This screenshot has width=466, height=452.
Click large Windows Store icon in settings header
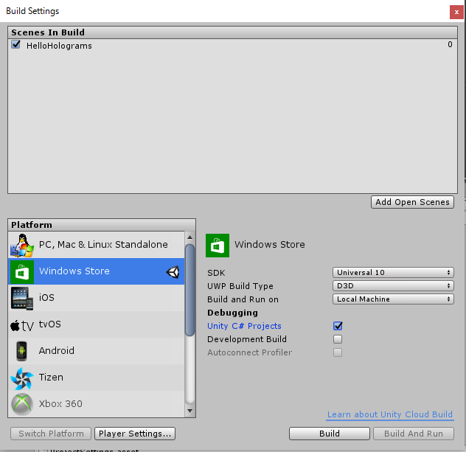coord(218,245)
